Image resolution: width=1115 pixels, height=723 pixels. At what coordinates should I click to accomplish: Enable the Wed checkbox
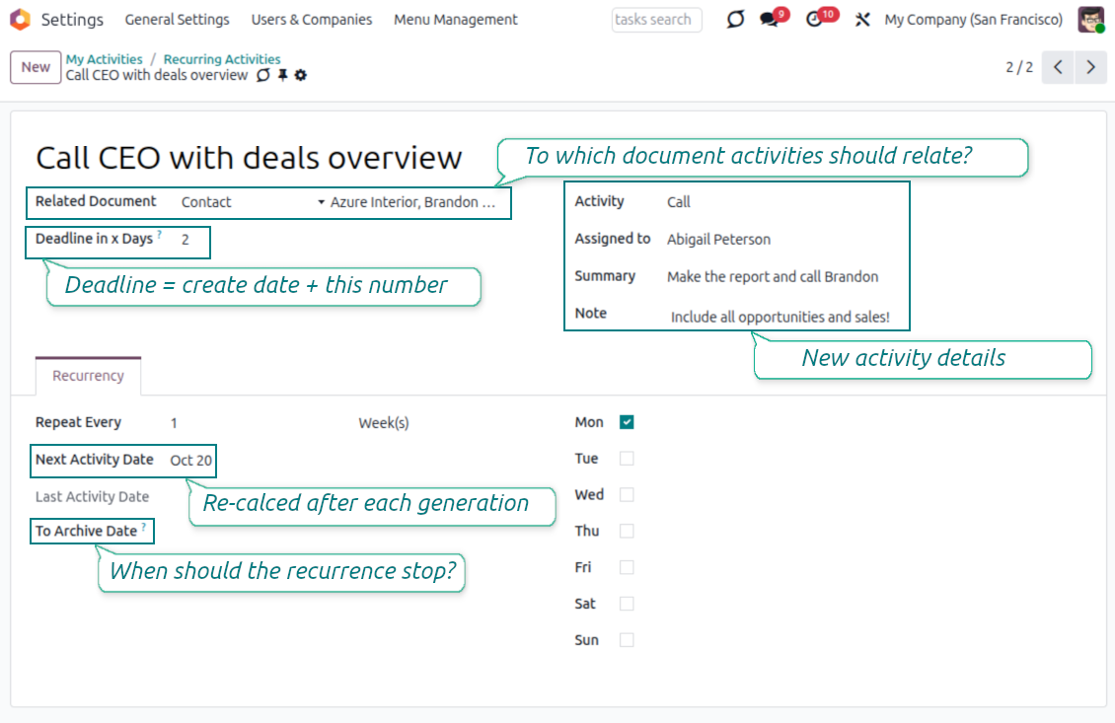point(627,495)
